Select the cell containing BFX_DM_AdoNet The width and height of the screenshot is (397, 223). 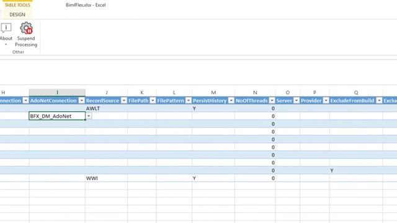pos(57,116)
